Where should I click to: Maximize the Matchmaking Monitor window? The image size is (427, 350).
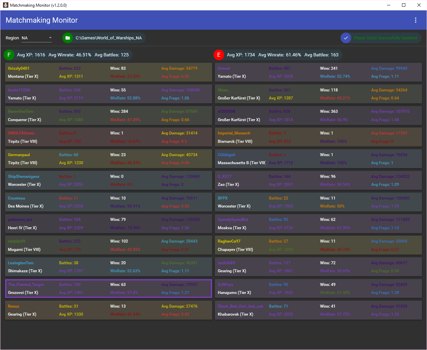[404, 5]
